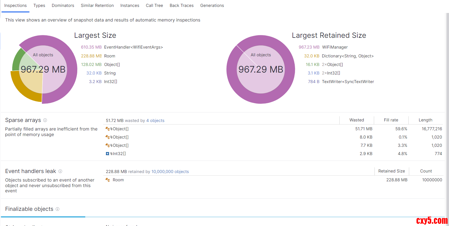Viewport: 449px width, 226px height.
Task: Open the Similar Retention tab
Action: pyautogui.click(x=97, y=6)
